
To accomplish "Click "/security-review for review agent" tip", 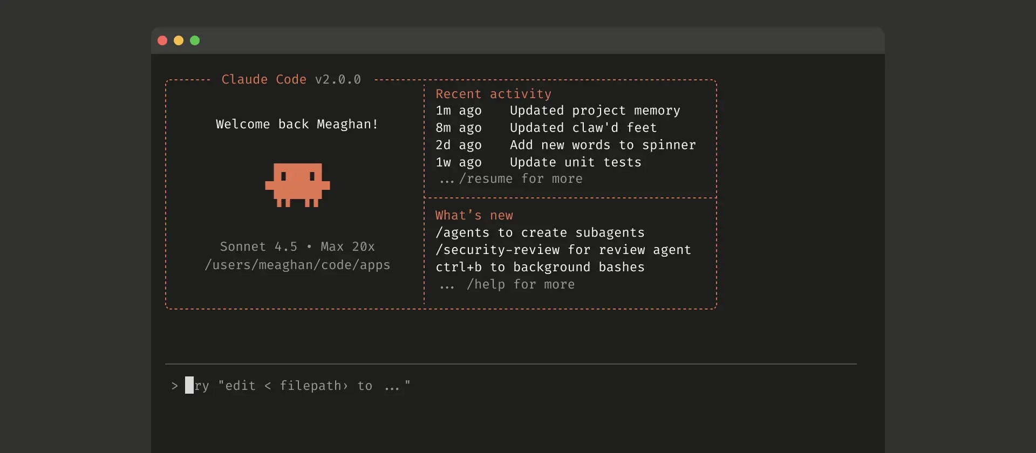I will coord(563,250).
